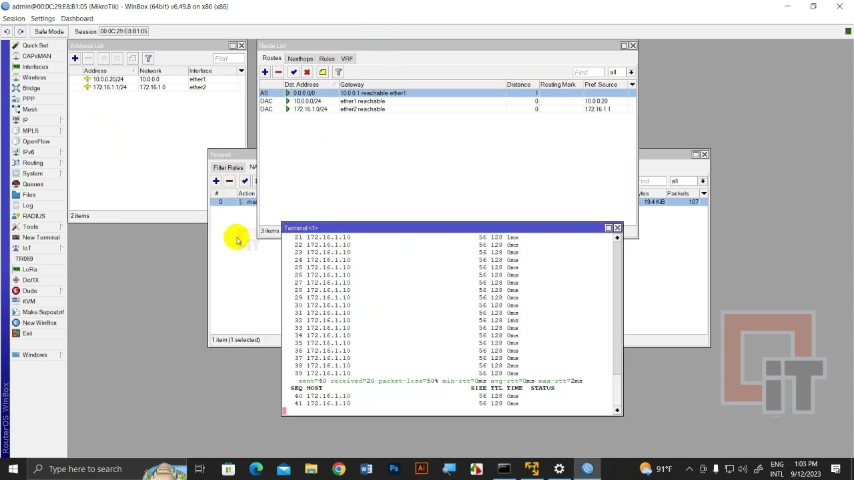Open Bridge menu item
The height and width of the screenshot is (480, 854).
31,88
